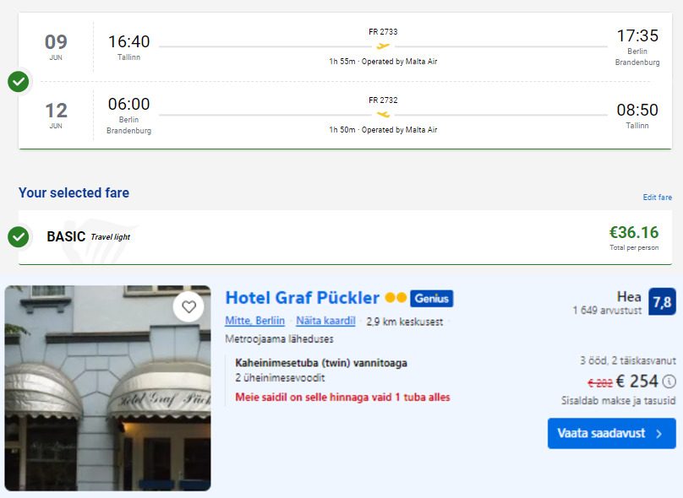The width and height of the screenshot is (683, 498).
Task: Click the chevron arrow in Vaata saadavust button
Action: (659, 434)
